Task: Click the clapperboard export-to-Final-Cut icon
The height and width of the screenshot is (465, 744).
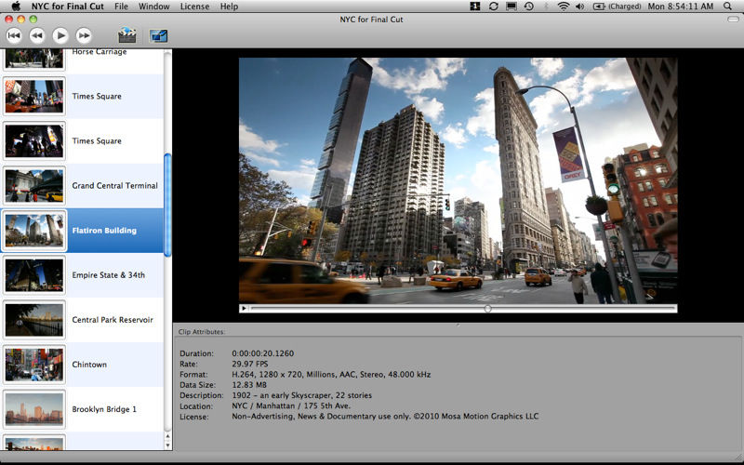Action: 126,35
